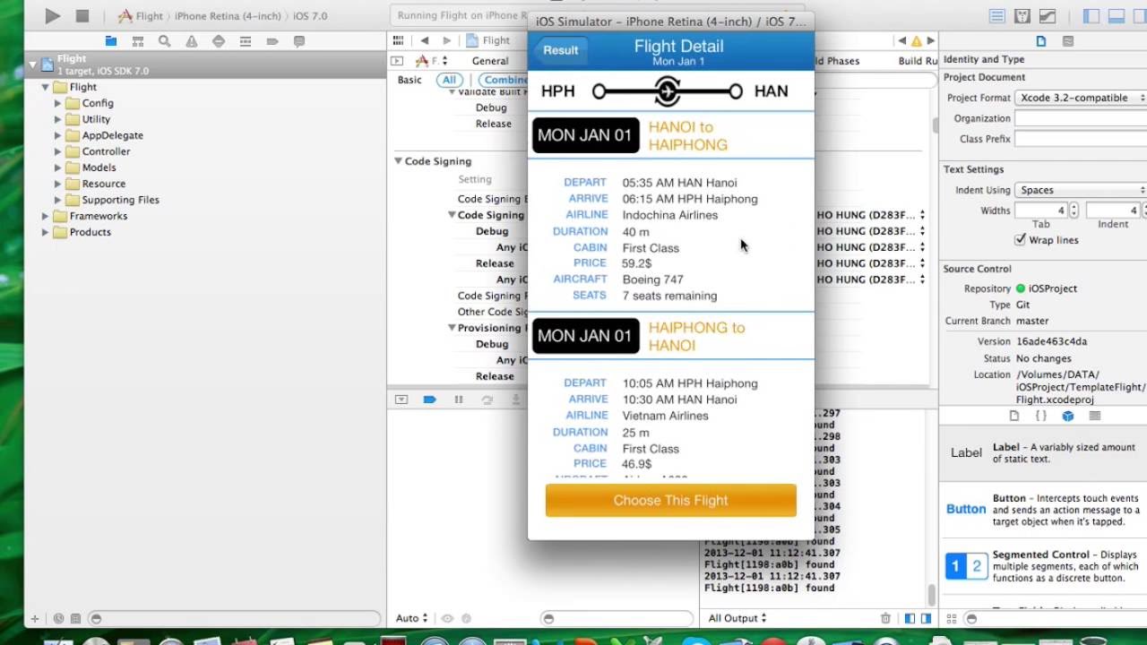Click the plus button below the project navigator
1147x645 pixels.
[x=35, y=618]
